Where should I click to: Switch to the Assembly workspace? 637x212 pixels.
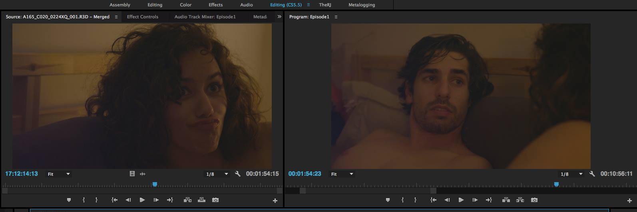point(120,5)
